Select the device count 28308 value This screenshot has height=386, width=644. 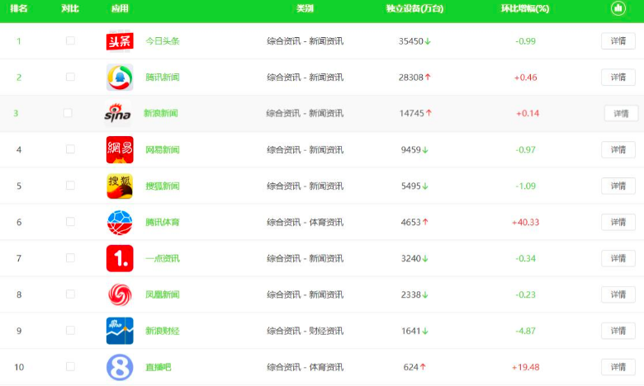click(x=410, y=78)
